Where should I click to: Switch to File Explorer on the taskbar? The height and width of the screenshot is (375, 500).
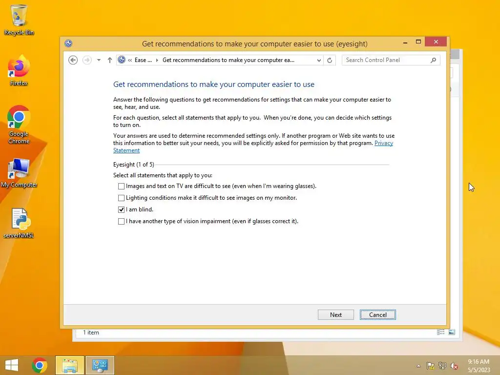pyautogui.click(x=70, y=365)
